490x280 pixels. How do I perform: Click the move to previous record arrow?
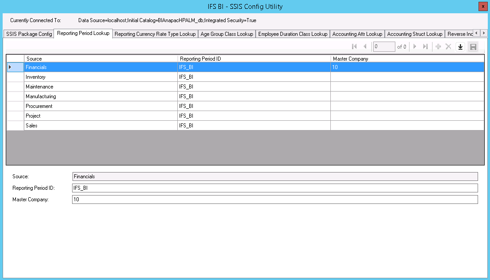pos(365,46)
